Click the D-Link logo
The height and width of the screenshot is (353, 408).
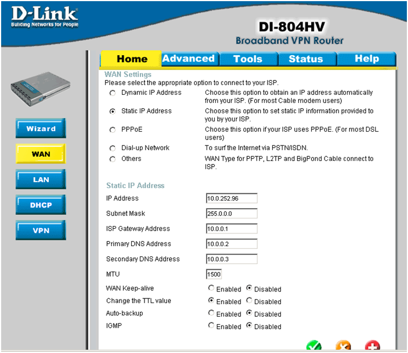(44, 17)
